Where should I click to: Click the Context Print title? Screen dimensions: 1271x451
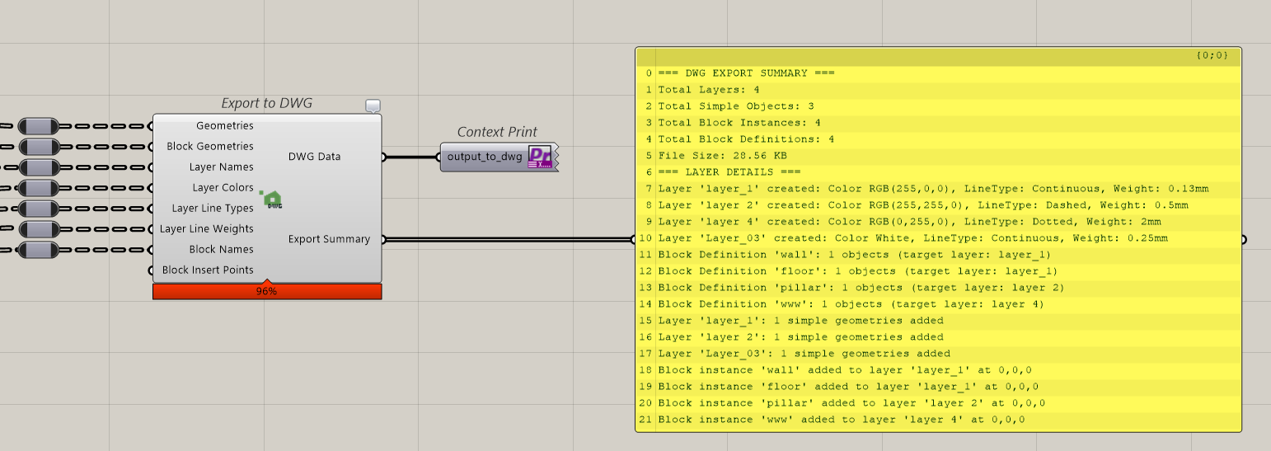(x=497, y=132)
